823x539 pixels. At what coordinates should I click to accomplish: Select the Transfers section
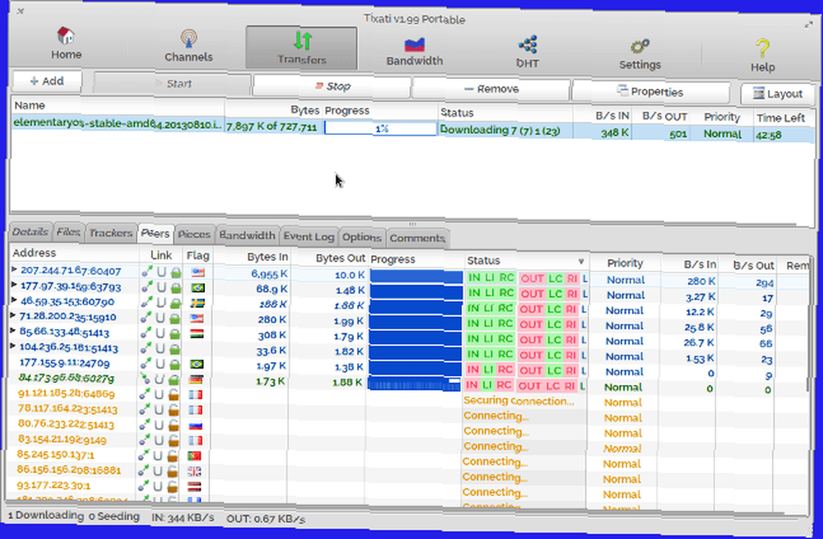(301, 49)
